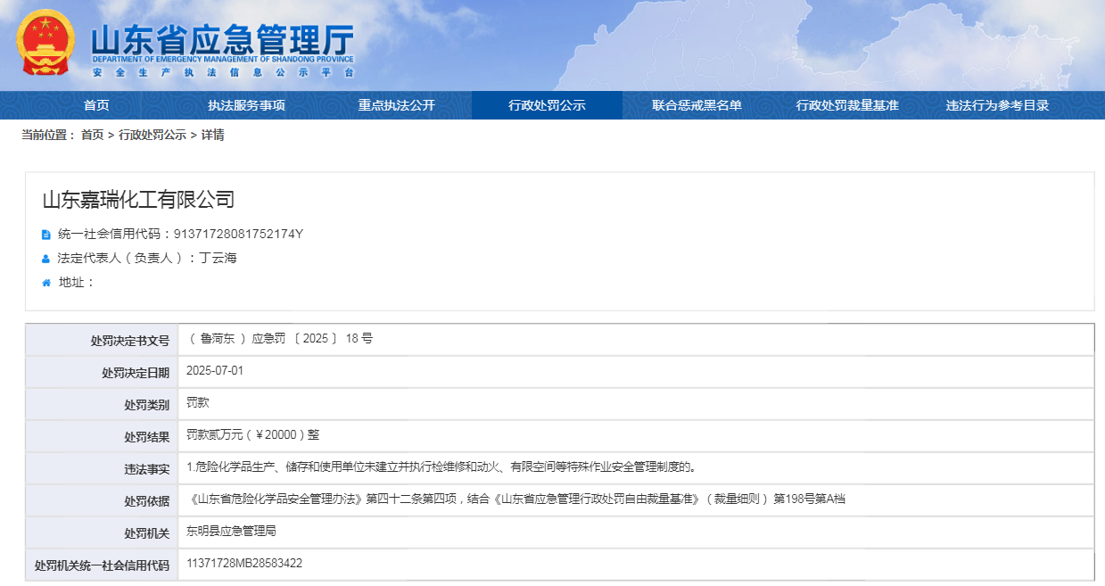Click the penalty result 罚款贰万元（￥20000）整
This screenshot has width=1105, height=586.
pyautogui.click(x=253, y=435)
